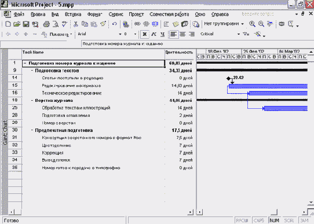Open the Сервис menu
This screenshot has height=224, width=314.
116,14
